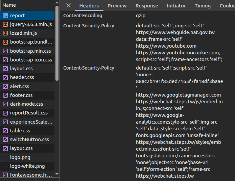
Task: Click the request list scroll-up arrow
Action: (x=57, y=3)
